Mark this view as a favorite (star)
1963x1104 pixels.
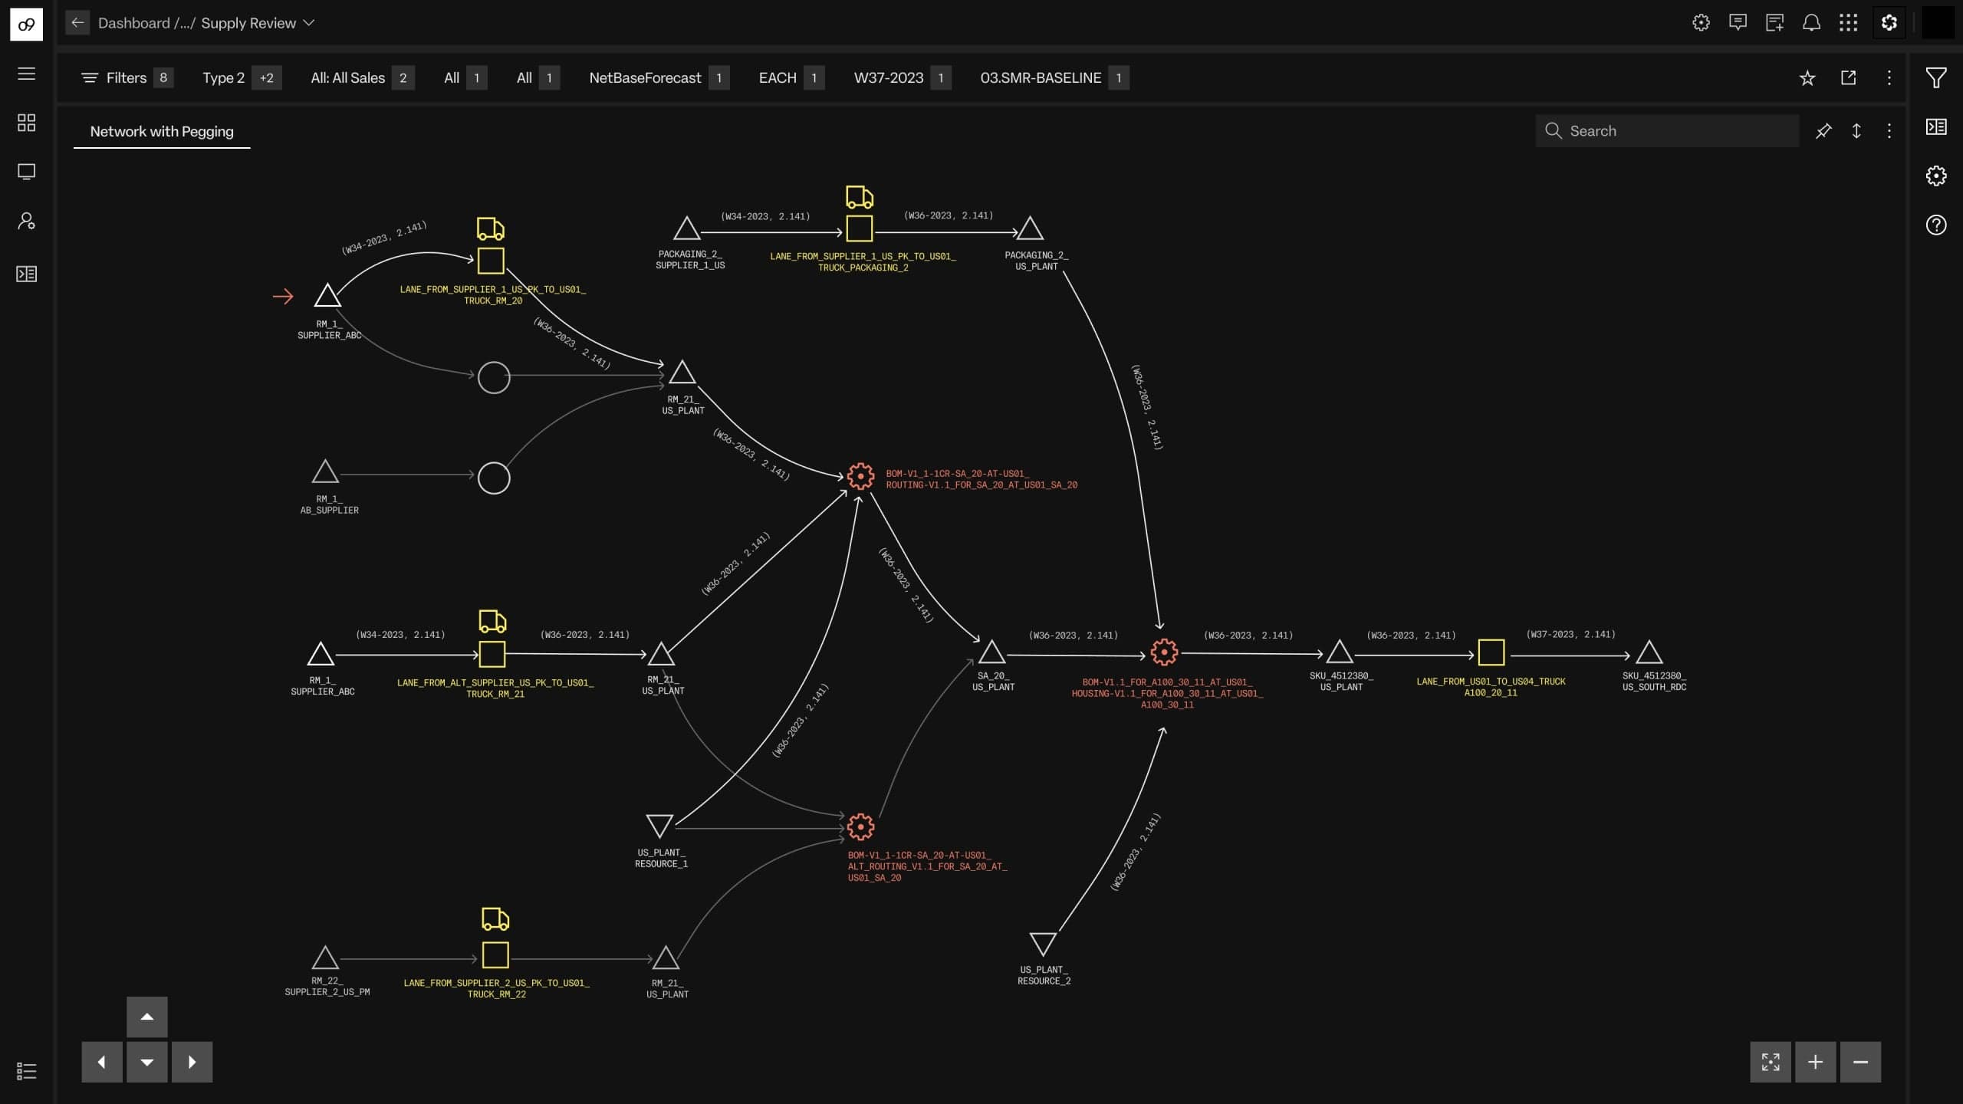(x=1807, y=77)
